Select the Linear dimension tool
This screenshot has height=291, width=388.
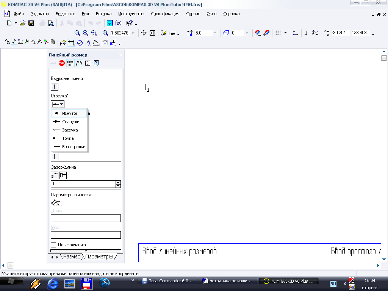[71, 43]
